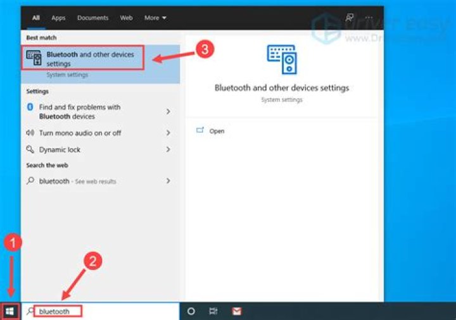Screen dimensions: 456x320
Task: Switch to the Apps tab
Action: [58, 18]
